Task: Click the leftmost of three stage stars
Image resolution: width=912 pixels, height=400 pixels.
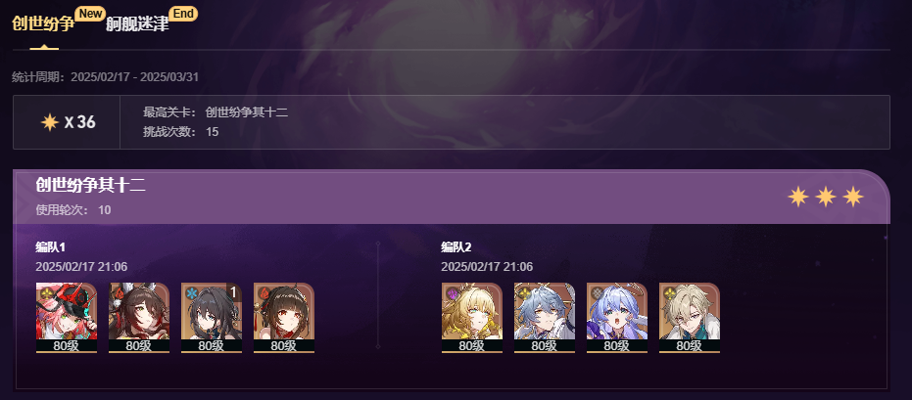Action: (798, 197)
